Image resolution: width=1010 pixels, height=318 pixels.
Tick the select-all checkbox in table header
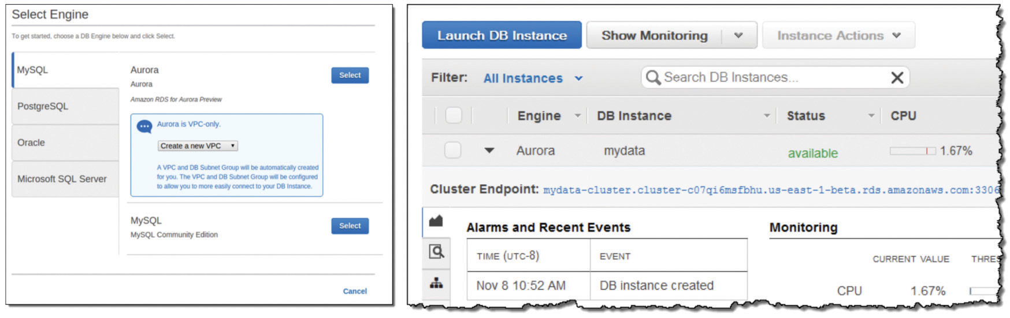click(x=454, y=115)
